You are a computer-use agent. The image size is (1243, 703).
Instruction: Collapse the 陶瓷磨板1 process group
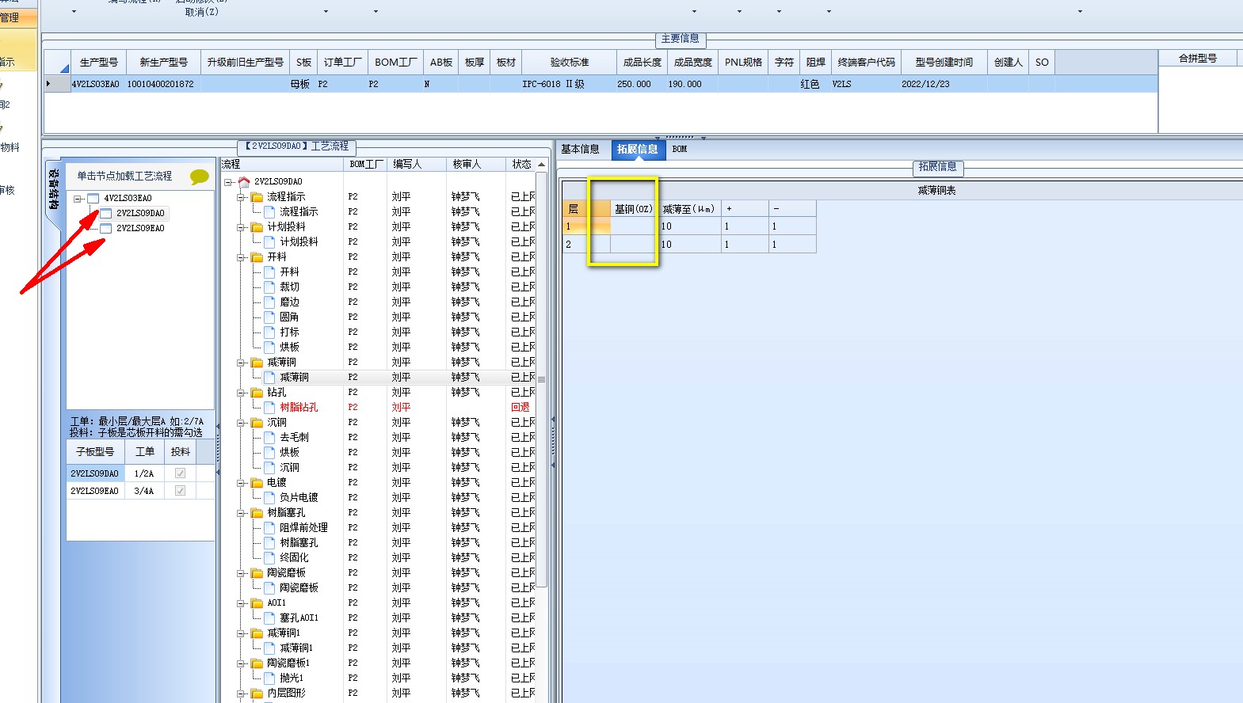click(x=241, y=663)
